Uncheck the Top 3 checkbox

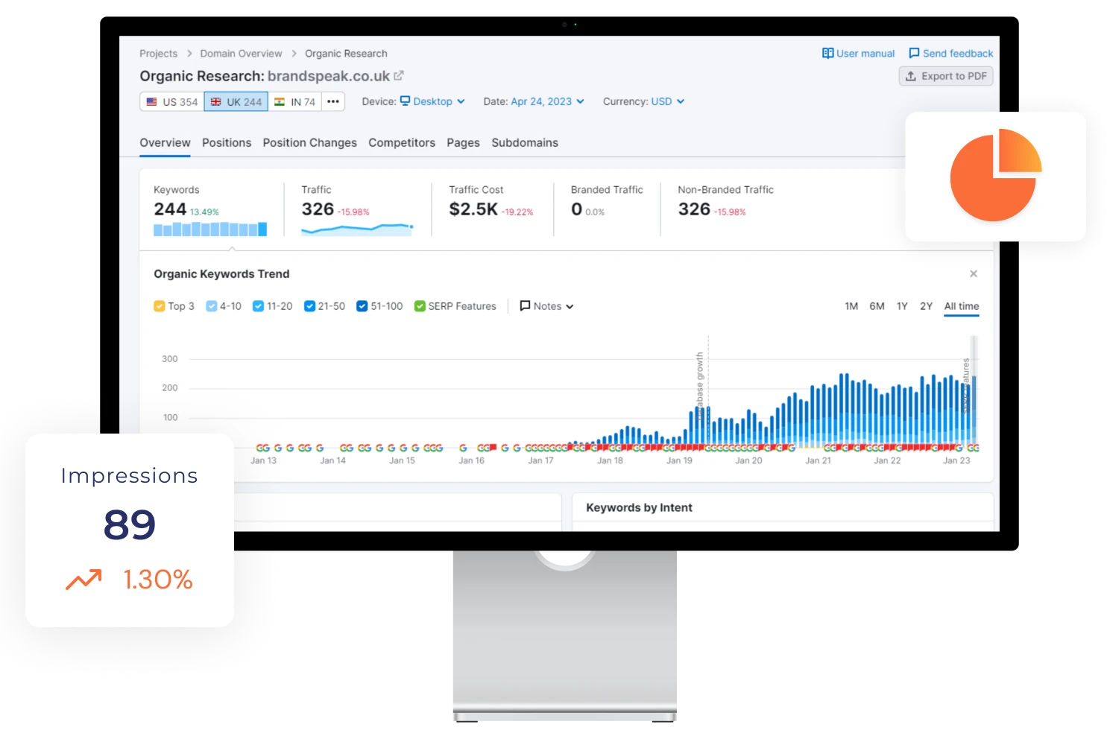click(x=159, y=306)
